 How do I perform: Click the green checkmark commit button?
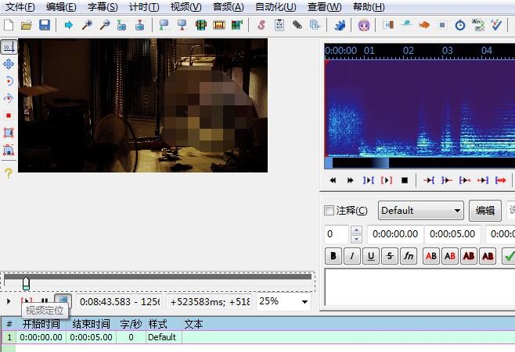coord(508,255)
